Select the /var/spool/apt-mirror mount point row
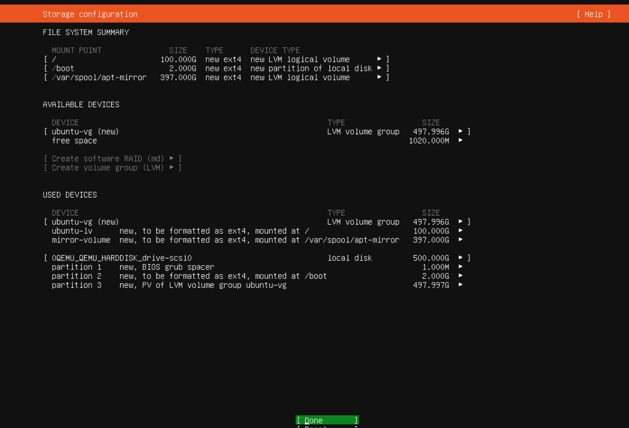The width and height of the screenshot is (629, 428). (216, 77)
